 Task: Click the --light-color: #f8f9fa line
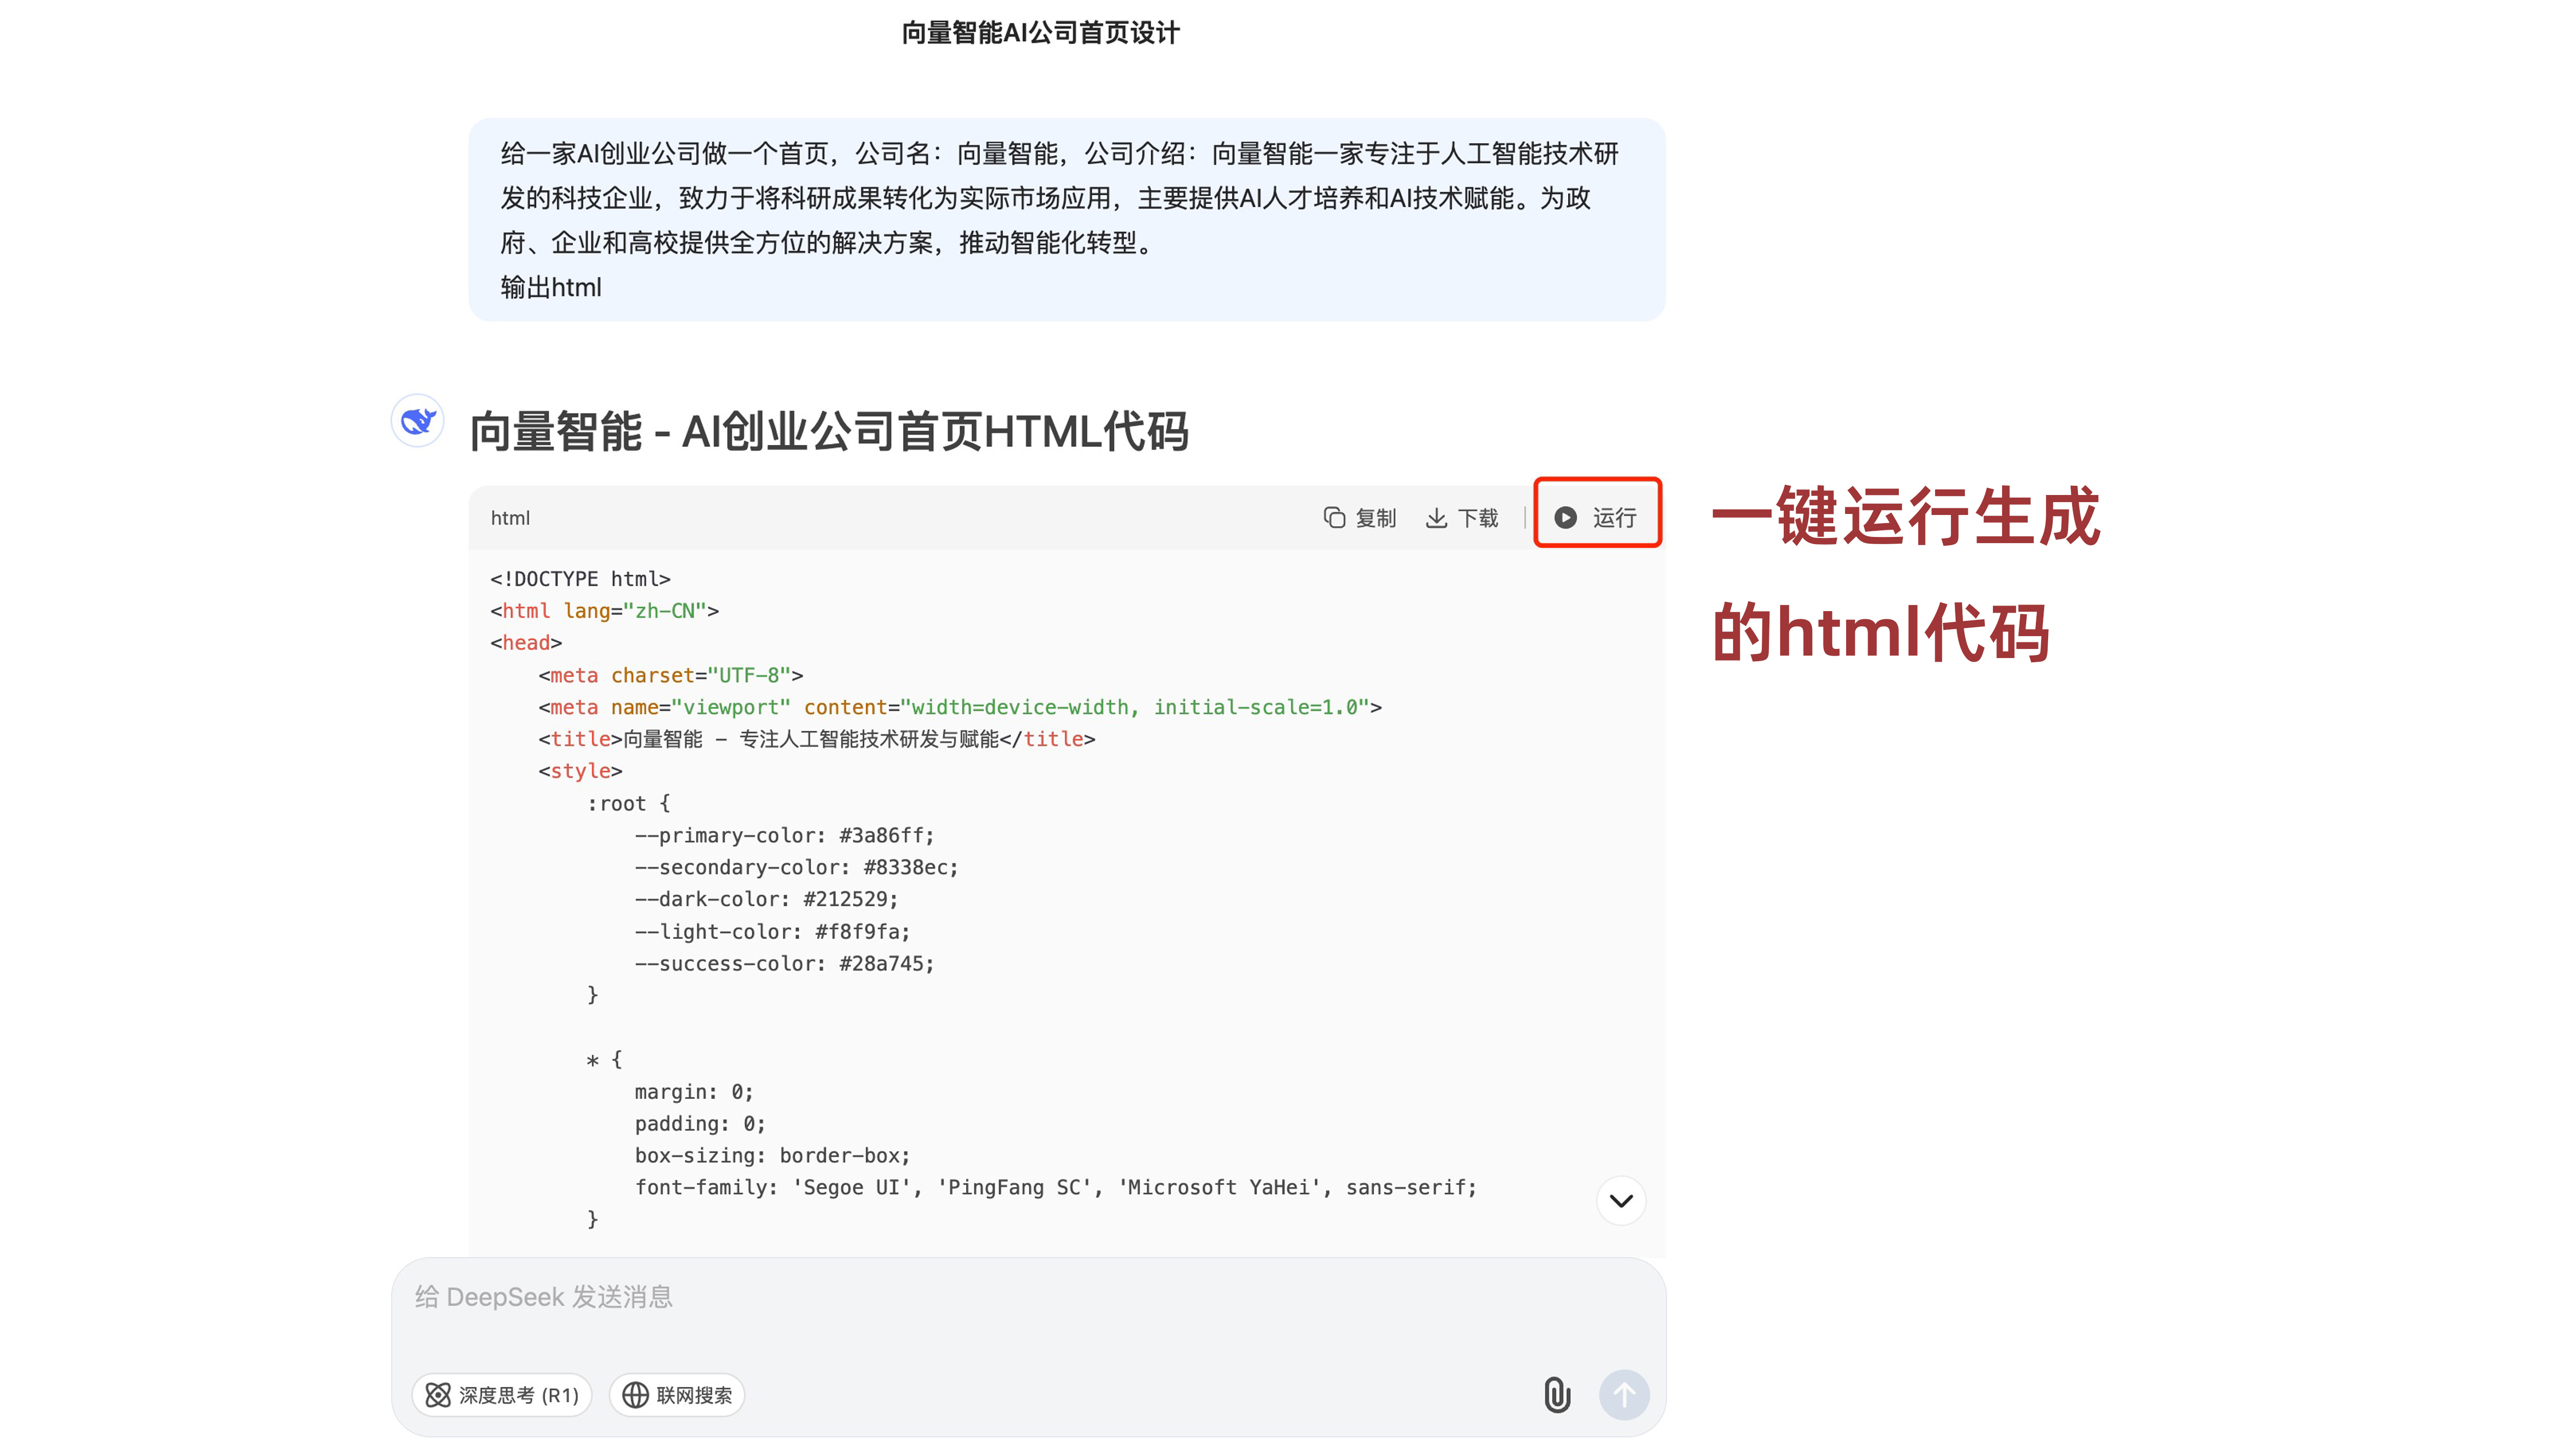(x=772, y=932)
